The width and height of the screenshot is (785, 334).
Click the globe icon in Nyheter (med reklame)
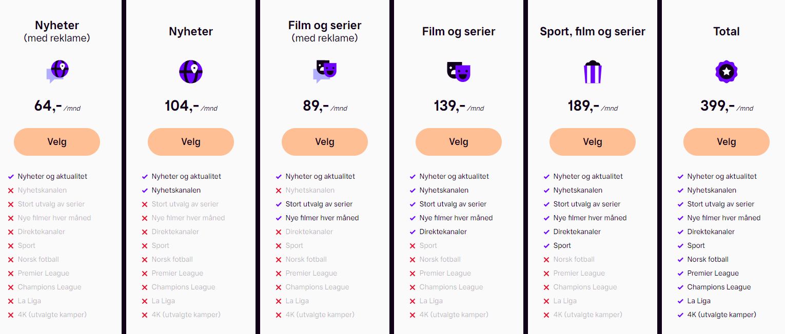point(57,72)
